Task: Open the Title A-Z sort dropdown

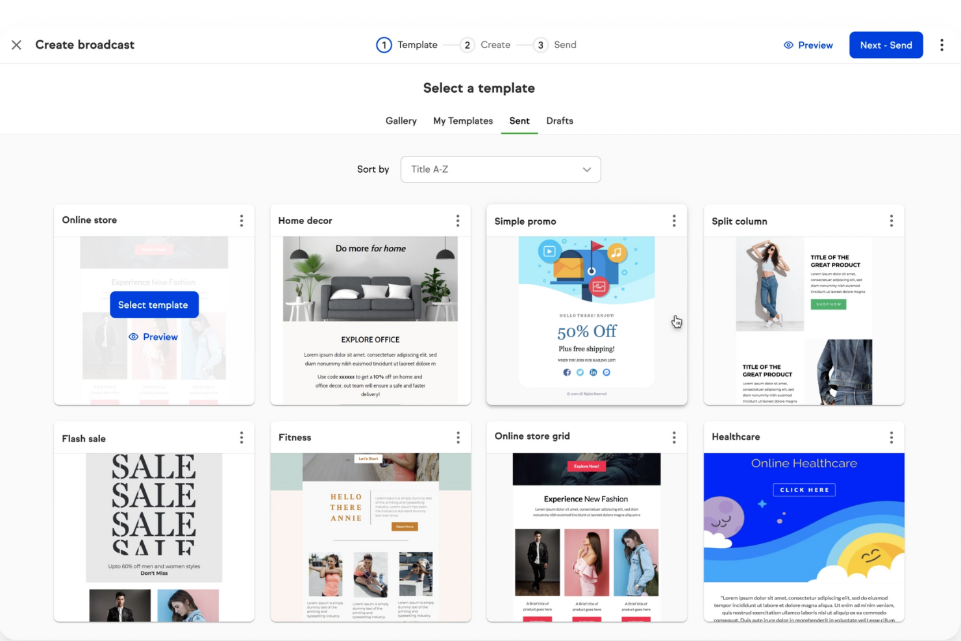Action: [x=500, y=169]
